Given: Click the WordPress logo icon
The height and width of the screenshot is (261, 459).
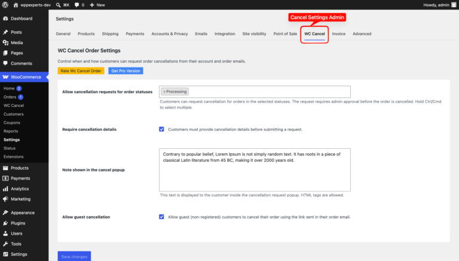Looking at the screenshot, I should pyautogui.click(x=5, y=5).
